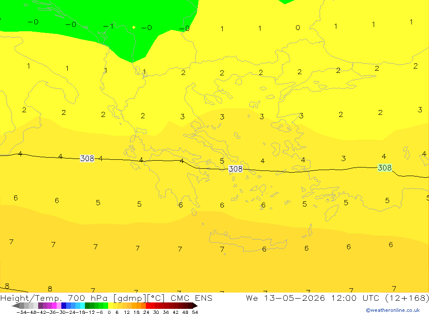Click the 308 contour label over the Aegean
The image size is (429, 314).
click(x=236, y=169)
